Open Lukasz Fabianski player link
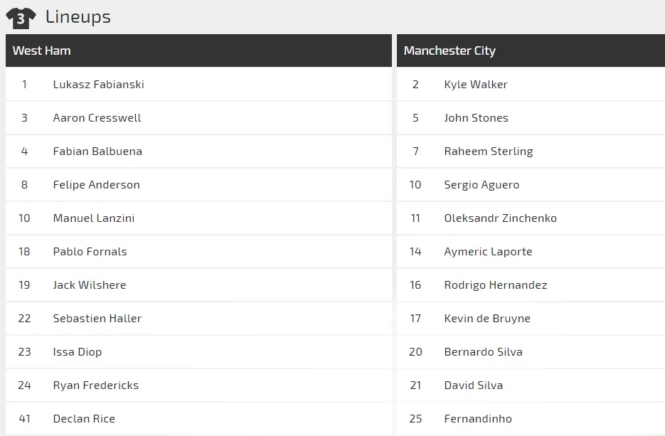 [98, 84]
